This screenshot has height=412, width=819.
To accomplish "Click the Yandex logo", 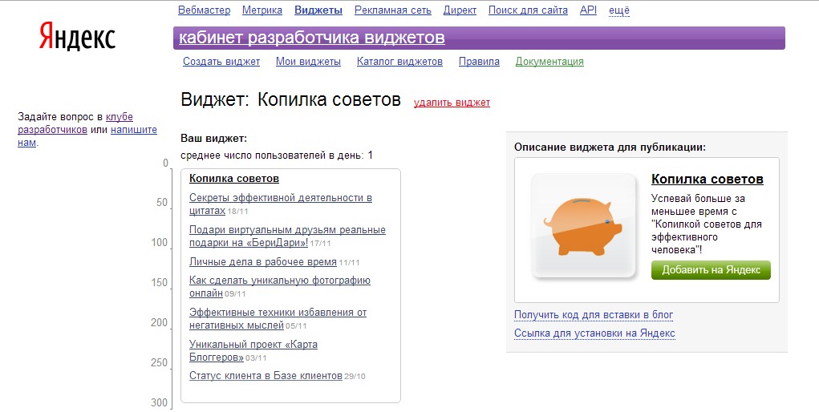I will tap(77, 36).
